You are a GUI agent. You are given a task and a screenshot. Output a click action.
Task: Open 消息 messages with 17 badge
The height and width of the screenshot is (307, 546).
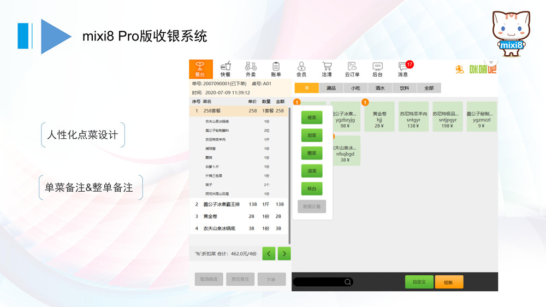pyautogui.click(x=404, y=69)
